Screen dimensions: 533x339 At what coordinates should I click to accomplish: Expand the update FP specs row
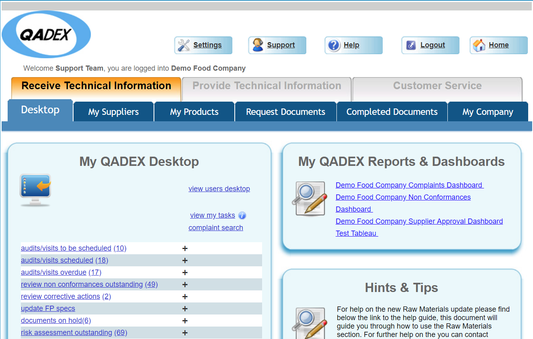[185, 308]
